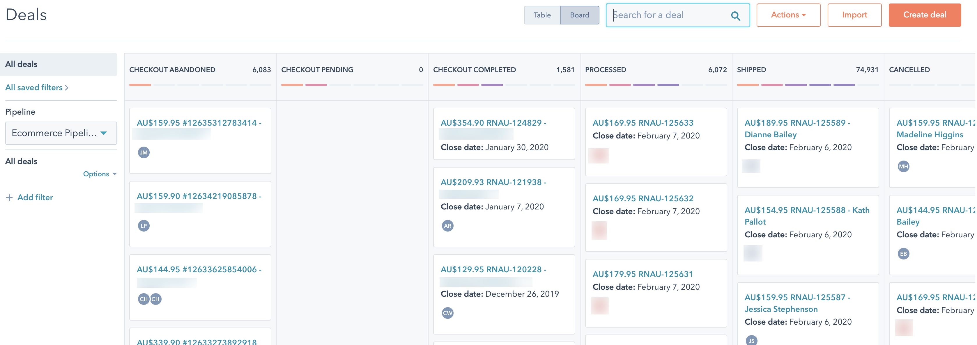Click blurred thumbnail on RNAU-125633 card
The image size is (977, 345).
[x=598, y=155]
